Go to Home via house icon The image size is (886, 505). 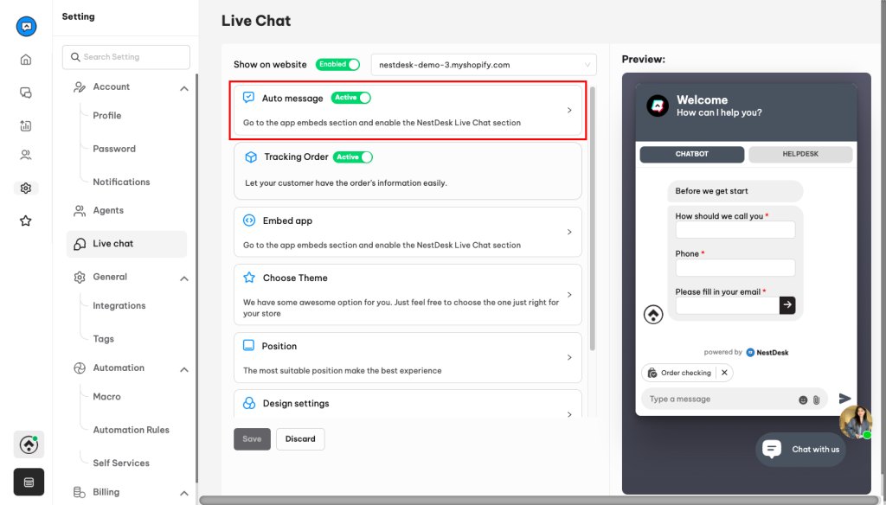26,60
